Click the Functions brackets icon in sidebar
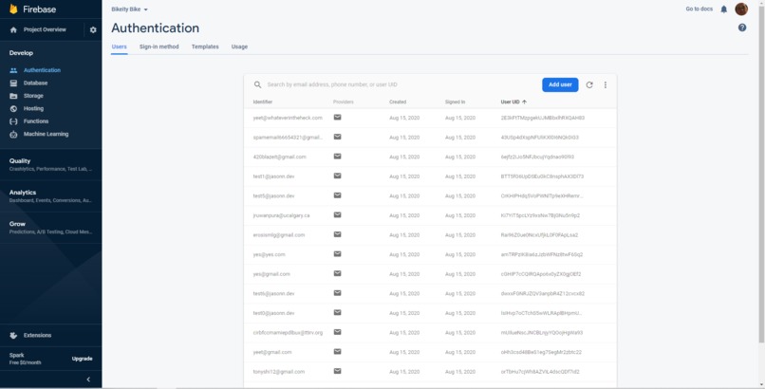This screenshot has width=765, height=389. click(13, 121)
